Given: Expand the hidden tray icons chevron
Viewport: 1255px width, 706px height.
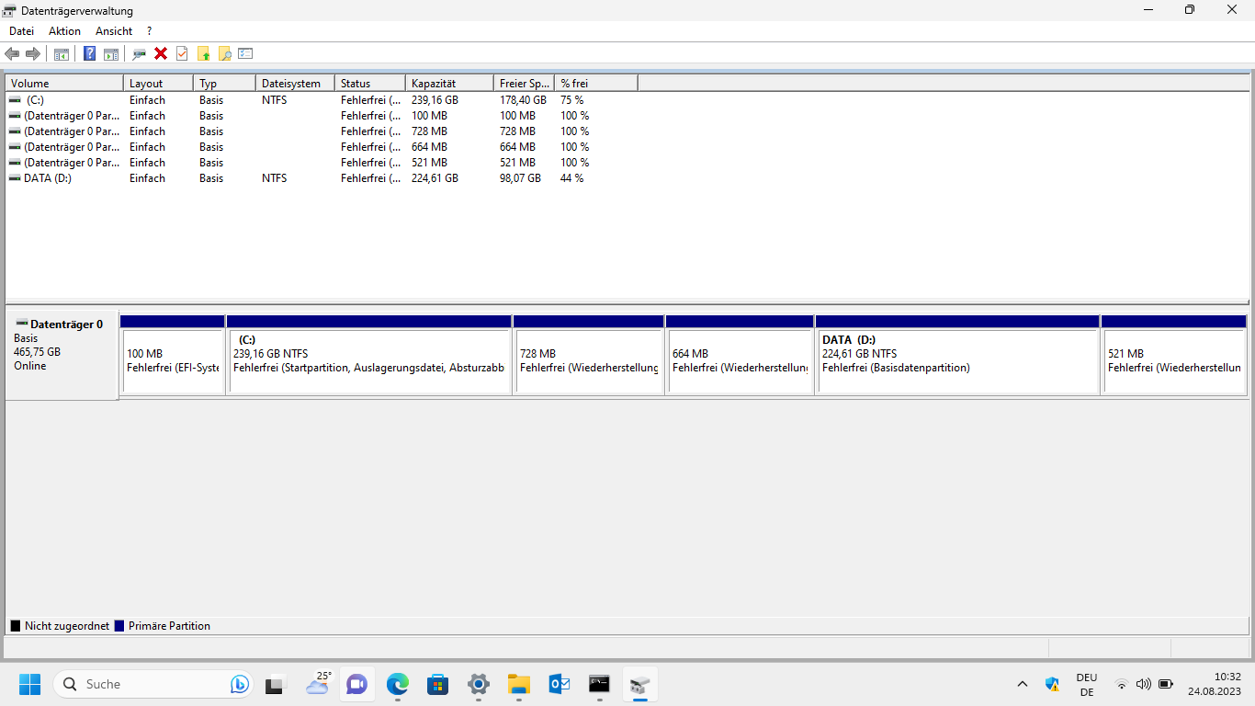Looking at the screenshot, I should click(x=1023, y=684).
